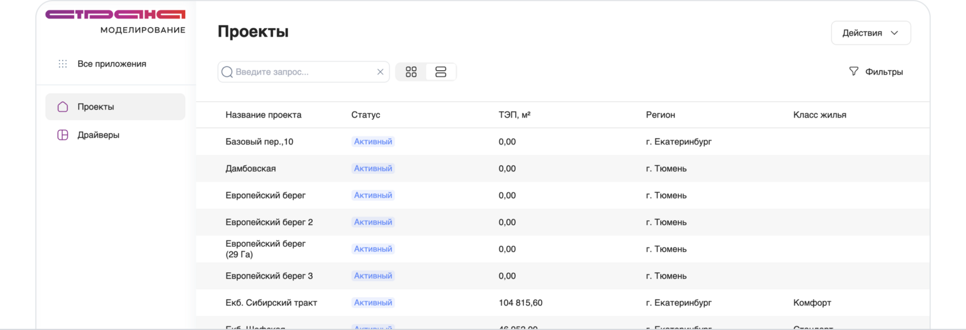966x330 pixels.
Task: Open the all applications grid icon
Action: (x=63, y=64)
